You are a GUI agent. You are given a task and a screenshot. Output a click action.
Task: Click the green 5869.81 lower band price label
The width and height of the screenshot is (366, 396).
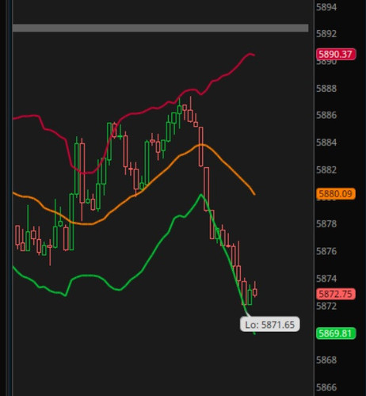click(x=336, y=333)
